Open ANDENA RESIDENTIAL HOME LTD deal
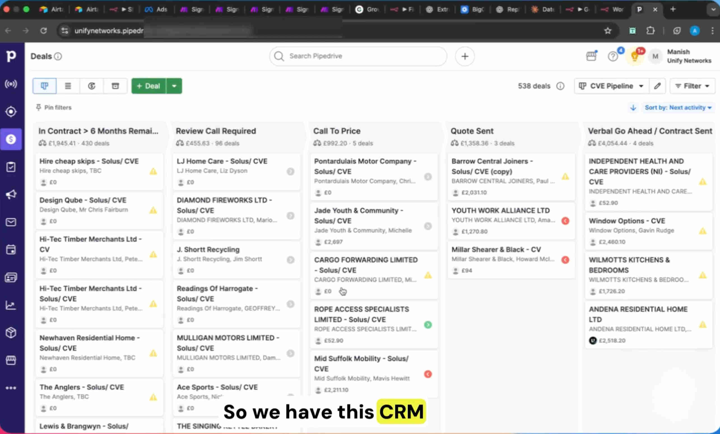This screenshot has width=720, height=434. tap(648, 325)
